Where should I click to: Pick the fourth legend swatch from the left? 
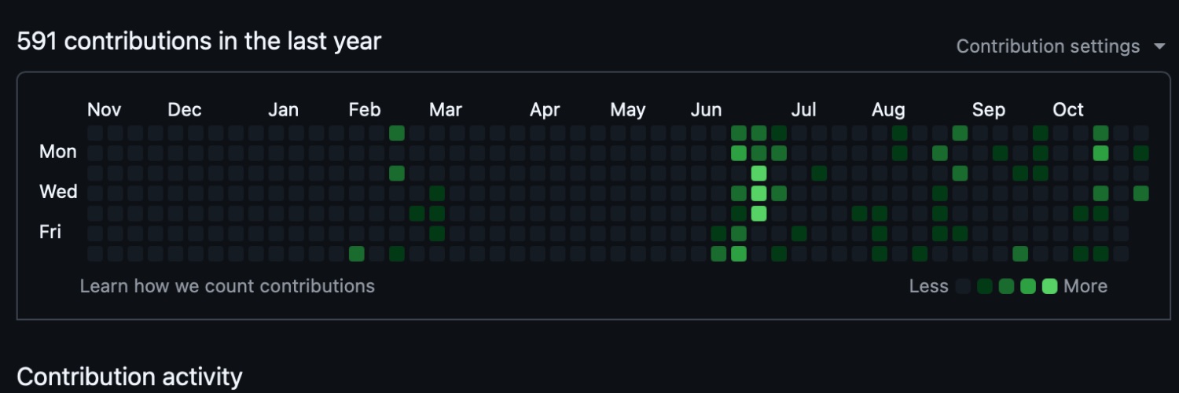coord(1028,287)
